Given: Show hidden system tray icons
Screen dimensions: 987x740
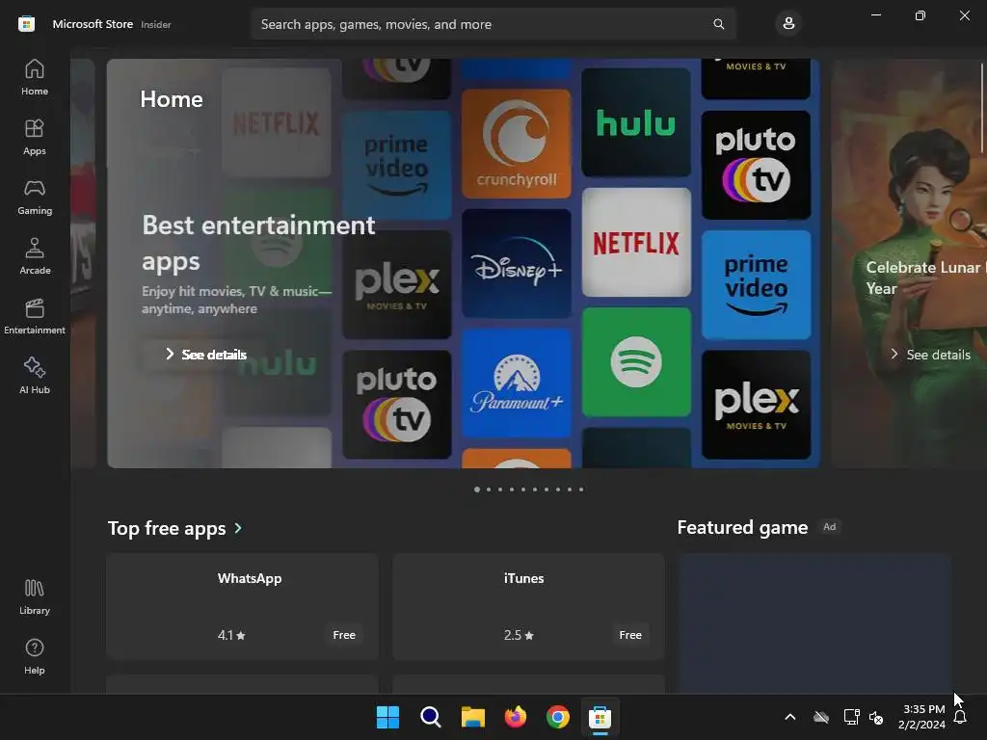Looking at the screenshot, I should click(790, 717).
